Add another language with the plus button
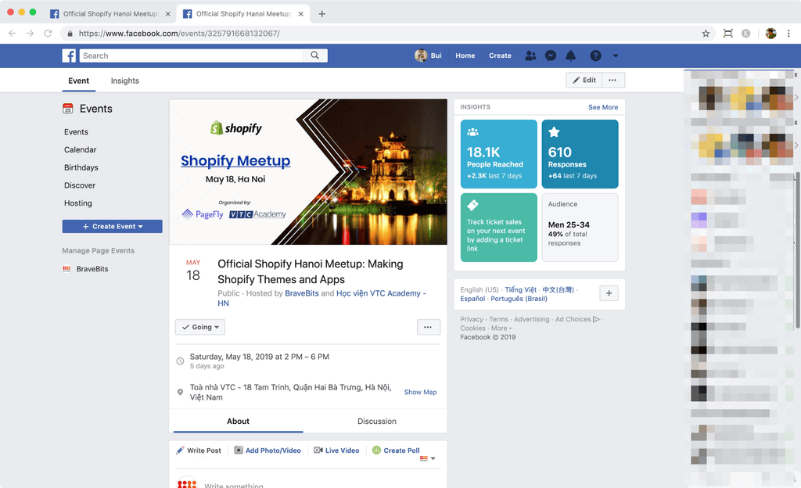Viewport: 801px width, 488px height. (x=609, y=293)
